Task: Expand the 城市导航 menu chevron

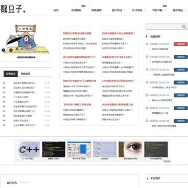Action: (x=186, y=10)
